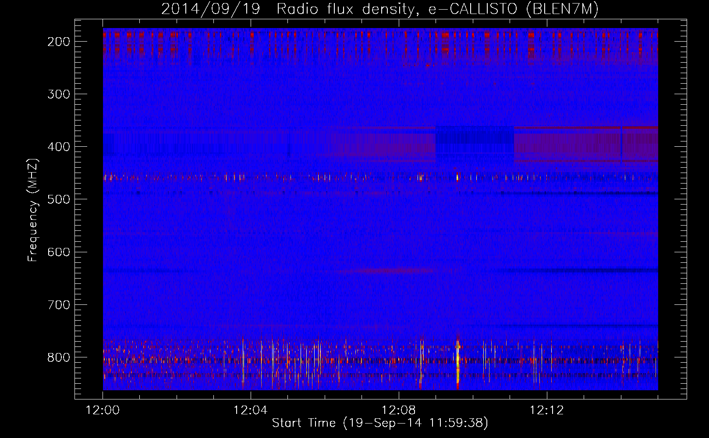709x438 pixels.
Task: Select the 200 frequency tick label
Action: (58, 42)
